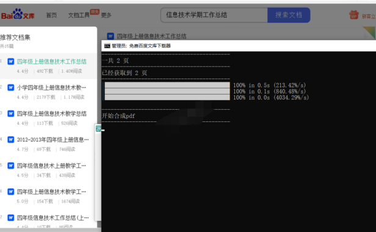Open the 首页 nav item
The image size is (376, 232).
point(51,15)
